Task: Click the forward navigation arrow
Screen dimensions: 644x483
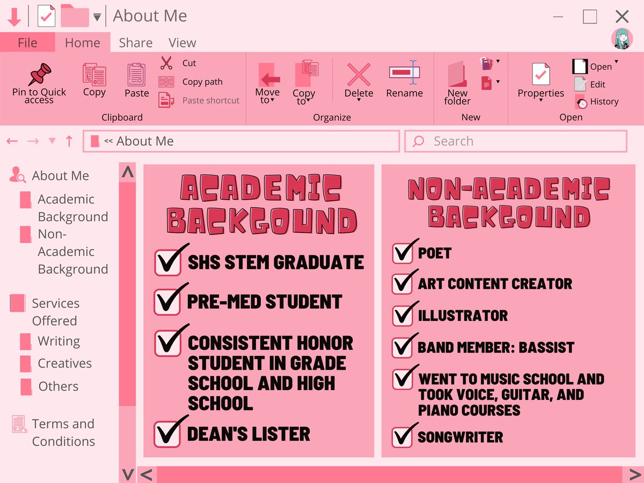Action: point(33,141)
